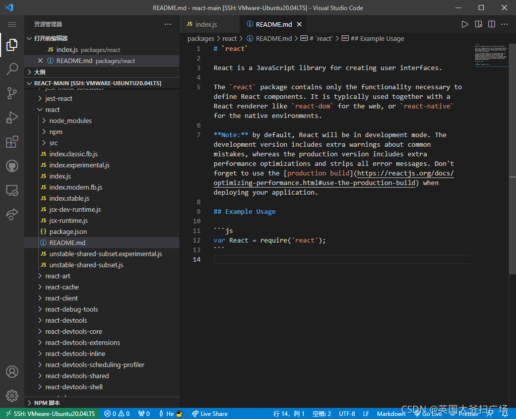Open index.stable.js file
516x419 pixels.
[x=102, y=198]
